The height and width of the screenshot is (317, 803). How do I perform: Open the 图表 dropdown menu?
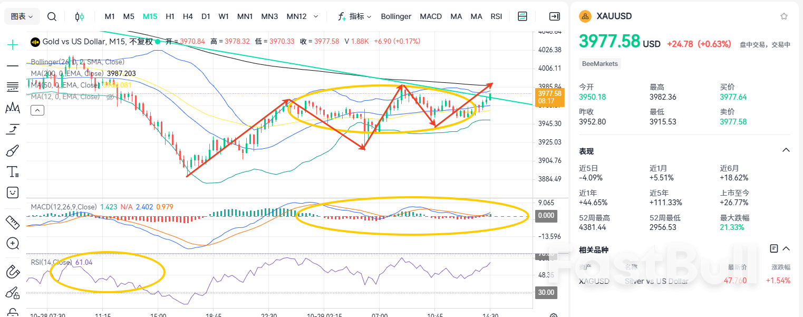pos(22,16)
